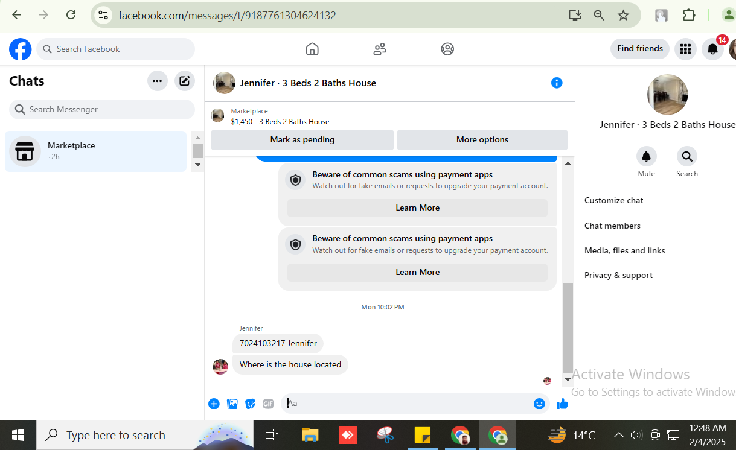736x450 pixels.
Task: Click $1,450 - 3 Beds 2 Baths House listing
Action: coord(280,122)
